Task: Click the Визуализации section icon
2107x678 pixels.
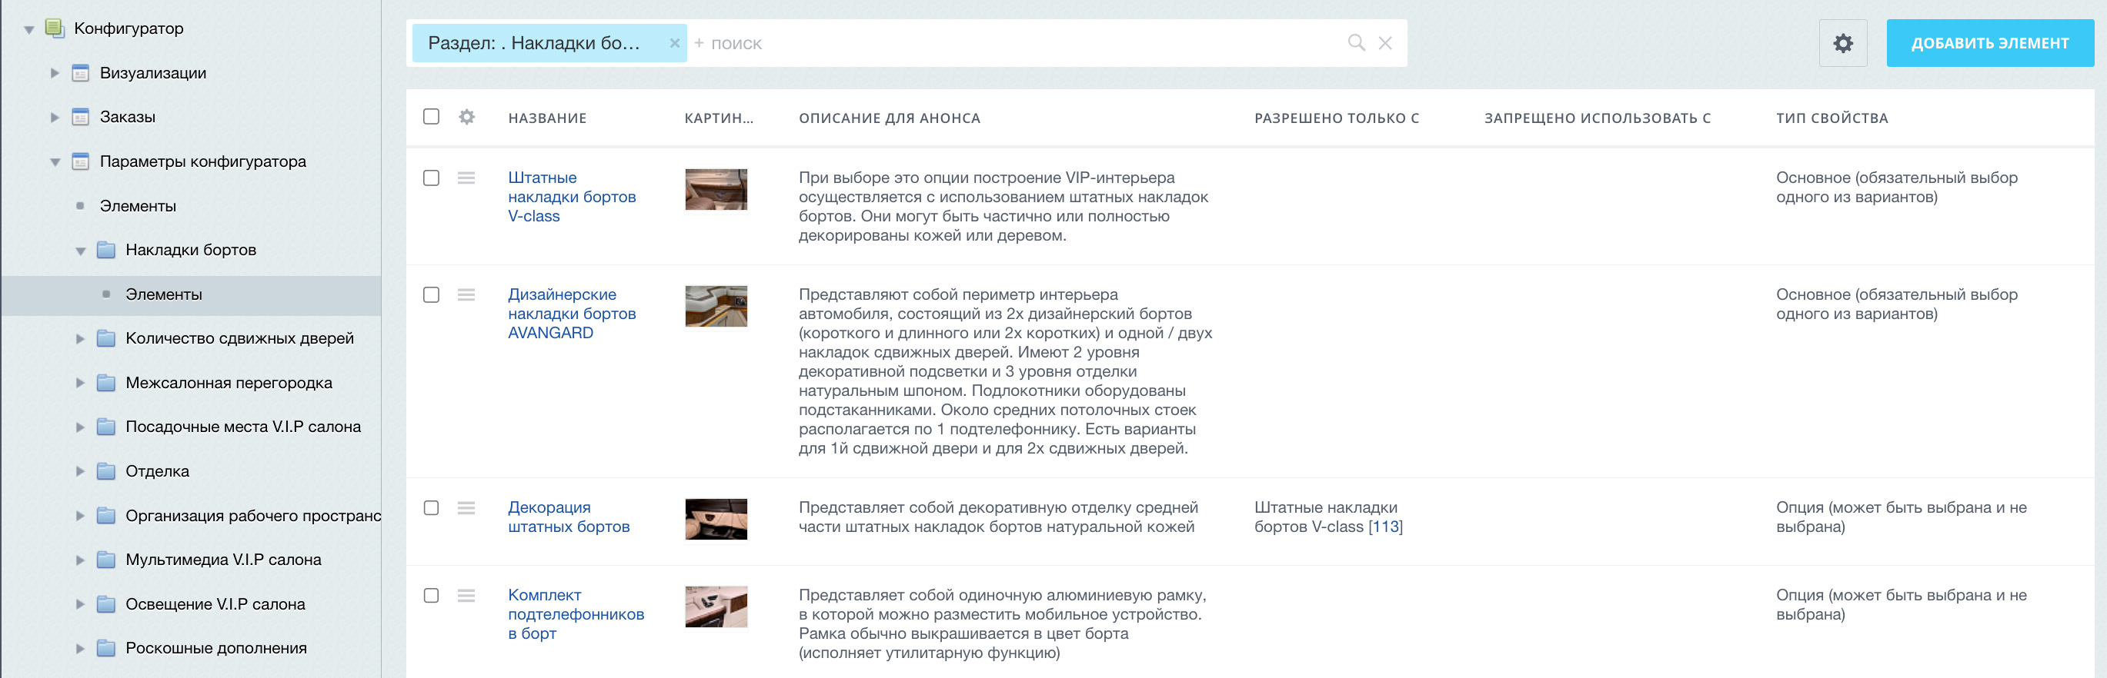Action: click(80, 73)
